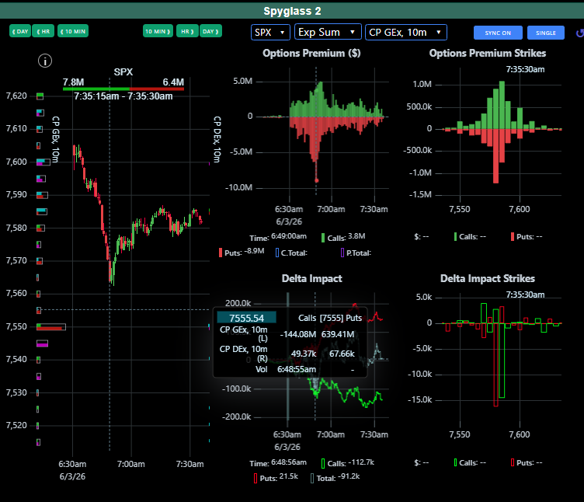Click the SPX chart title label
The height and width of the screenshot is (502, 584).
[123, 72]
